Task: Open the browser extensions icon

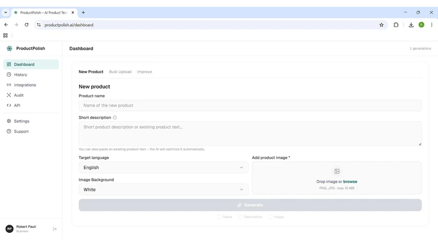Action: tap(396, 25)
